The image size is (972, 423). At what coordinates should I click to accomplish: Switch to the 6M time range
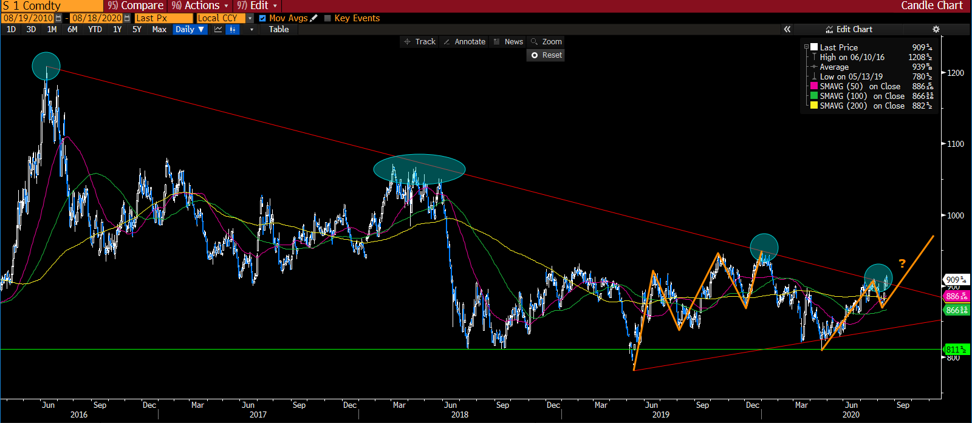(x=72, y=29)
